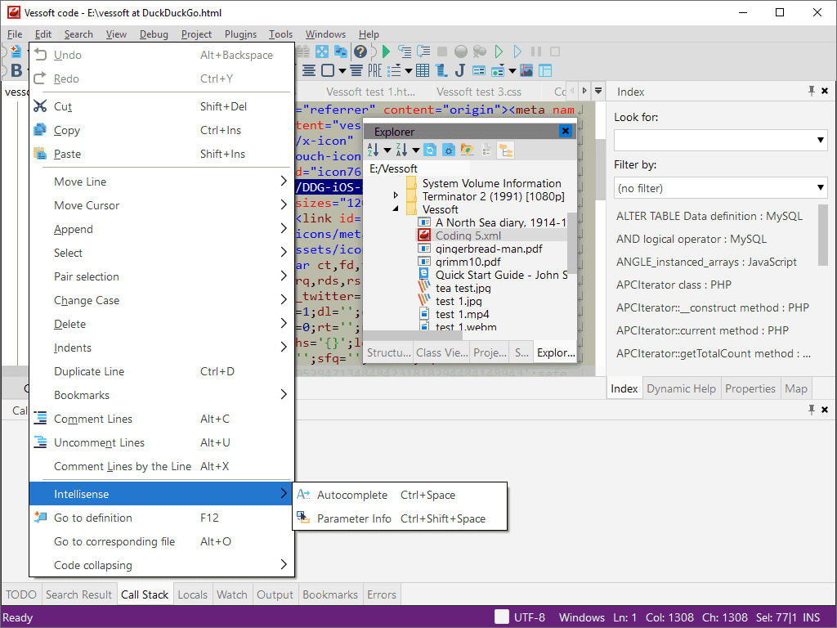This screenshot has width=837, height=628.
Task: Click the Explorer vertical scrollbar thumb
Action: [x=571, y=242]
